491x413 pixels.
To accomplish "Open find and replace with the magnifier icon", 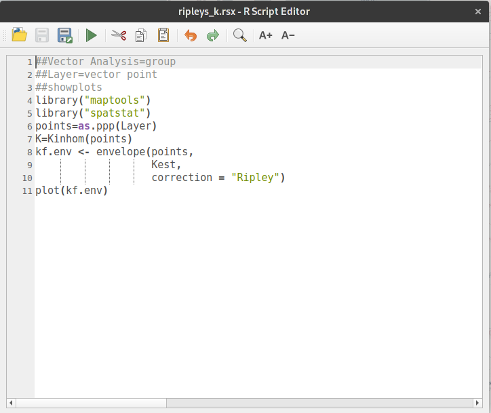I will point(239,35).
